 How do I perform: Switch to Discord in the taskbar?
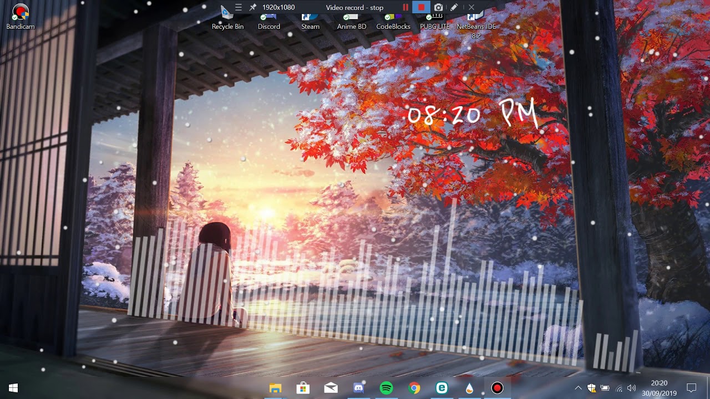pyautogui.click(x=358, y=388)
